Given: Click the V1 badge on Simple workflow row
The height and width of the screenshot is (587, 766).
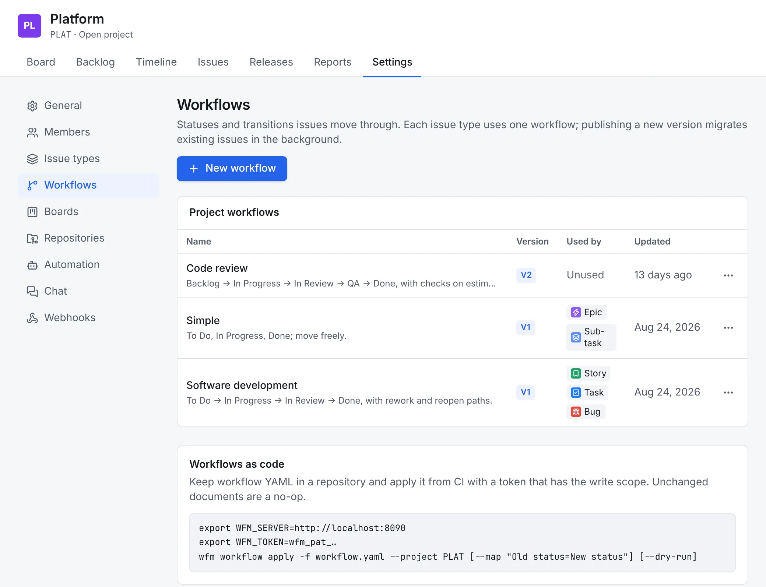Looking at the screenshot, I should [526, 327].
